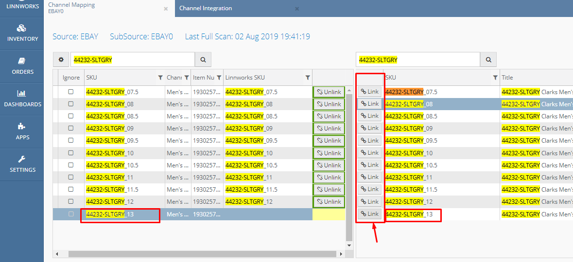Tick Ignore checkbox for 44232-SLTGRY_13
The width and height of the screenshot is (573, 262).
point(71,214)
